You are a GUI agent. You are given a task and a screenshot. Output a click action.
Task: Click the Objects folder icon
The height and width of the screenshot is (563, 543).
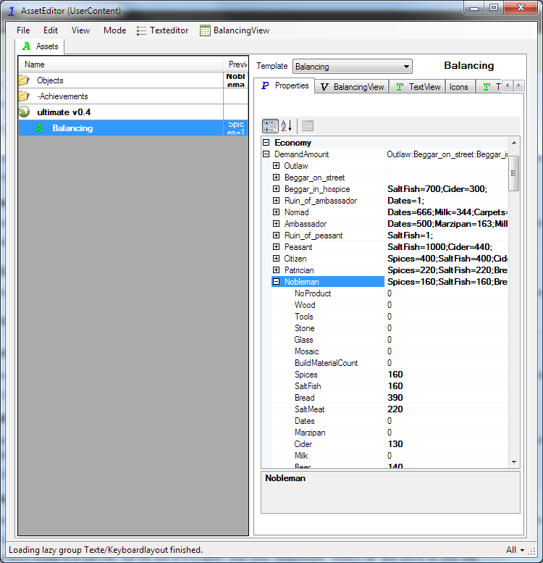pos(24,80)
